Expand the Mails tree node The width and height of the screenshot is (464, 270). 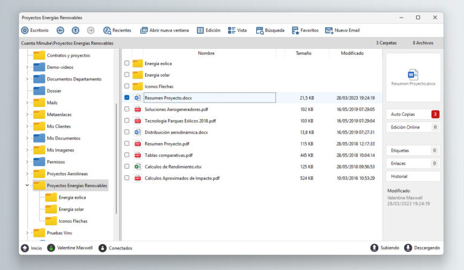[27, 103]
